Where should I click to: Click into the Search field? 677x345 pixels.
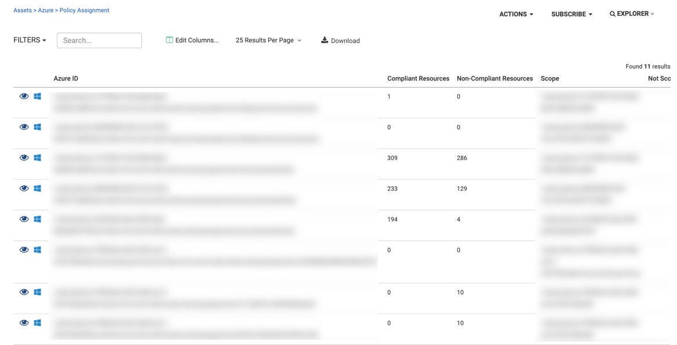tap(99, 40)
